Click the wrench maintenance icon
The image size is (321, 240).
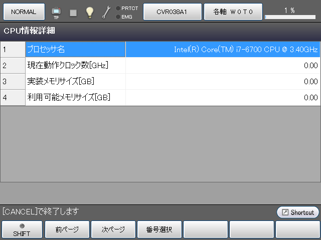click(x=106, y=12)
